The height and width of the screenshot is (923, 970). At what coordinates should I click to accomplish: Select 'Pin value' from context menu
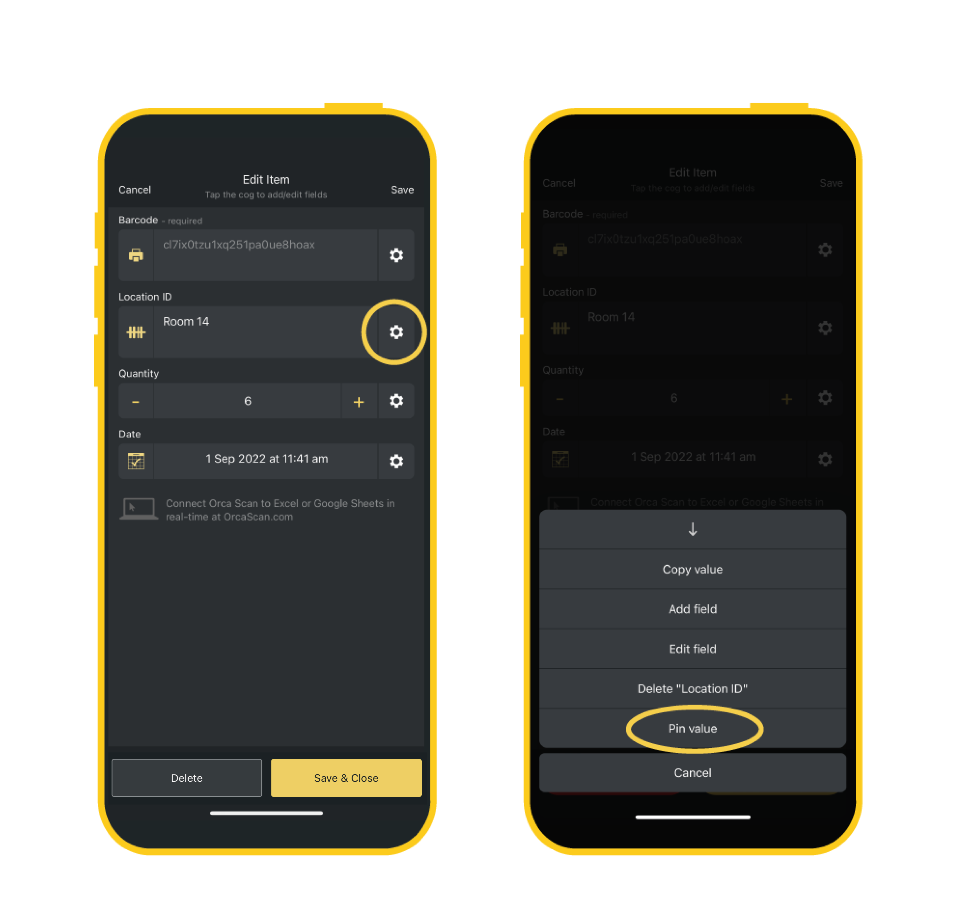point(692,727)
